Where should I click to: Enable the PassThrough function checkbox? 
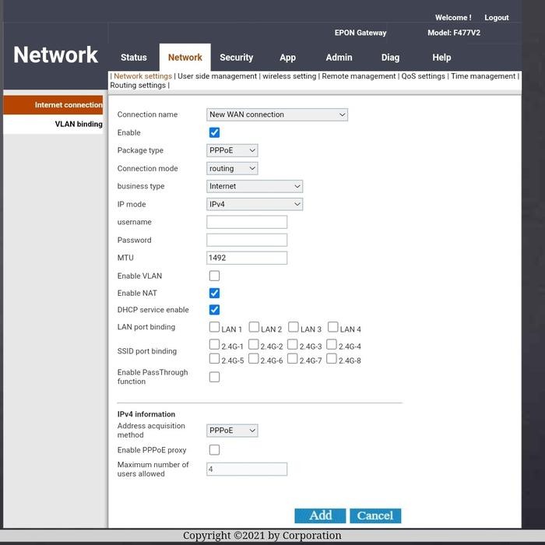(x=214, y=377)
